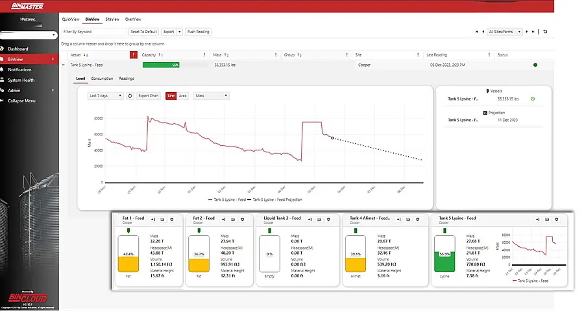Switch to the Consumption tab

coord(102,78)
